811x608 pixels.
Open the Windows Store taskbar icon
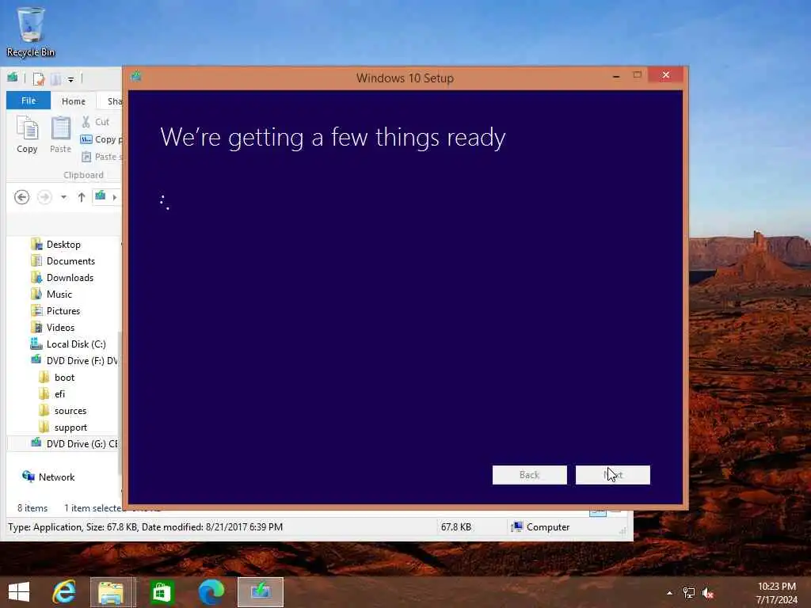[x=161, y=592]
